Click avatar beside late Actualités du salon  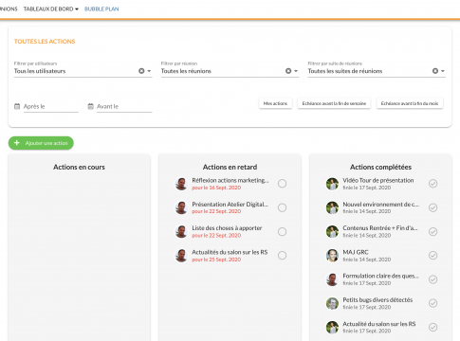pyautogui.click(x=181, y=256)
